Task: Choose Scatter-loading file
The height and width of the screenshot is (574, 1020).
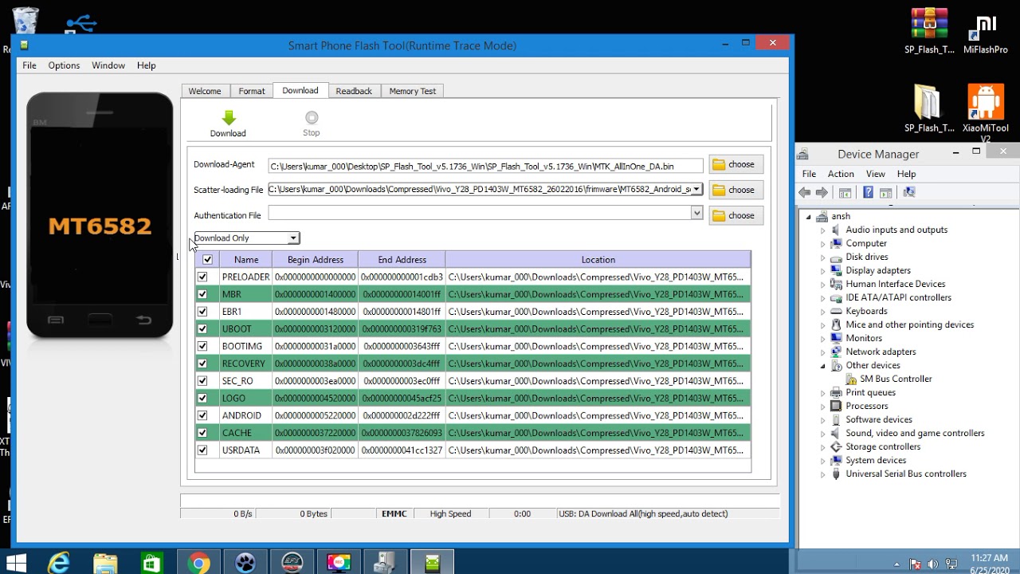Action: coord(736,190)
